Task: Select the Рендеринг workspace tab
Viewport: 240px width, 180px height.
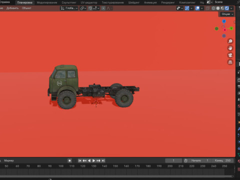Action: [x=167, y=2]
